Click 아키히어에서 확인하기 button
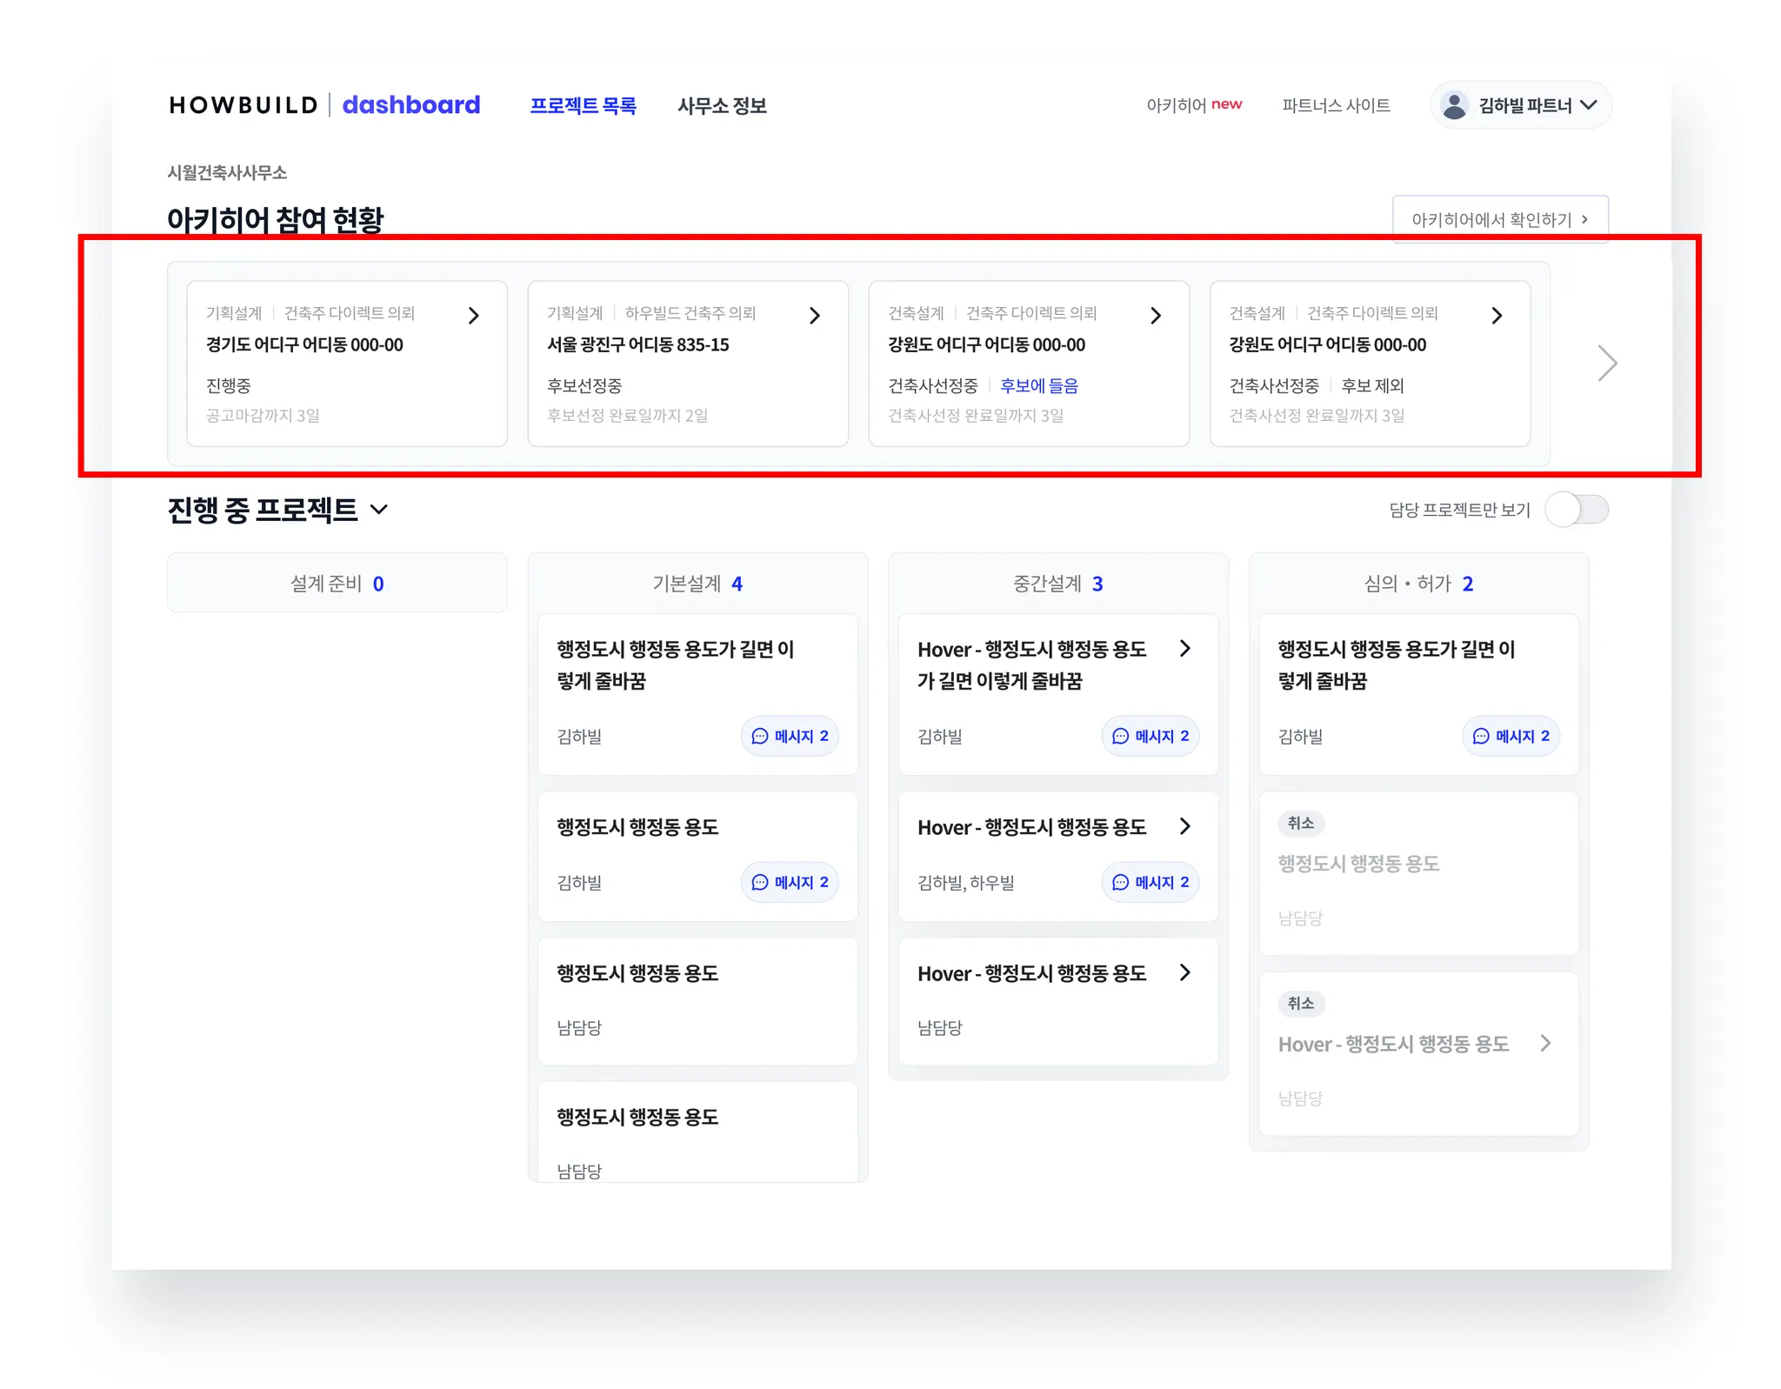 (1499, 219)
